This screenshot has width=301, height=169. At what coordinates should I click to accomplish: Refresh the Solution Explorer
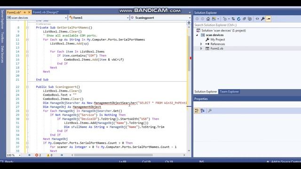[x=238, y=19]
